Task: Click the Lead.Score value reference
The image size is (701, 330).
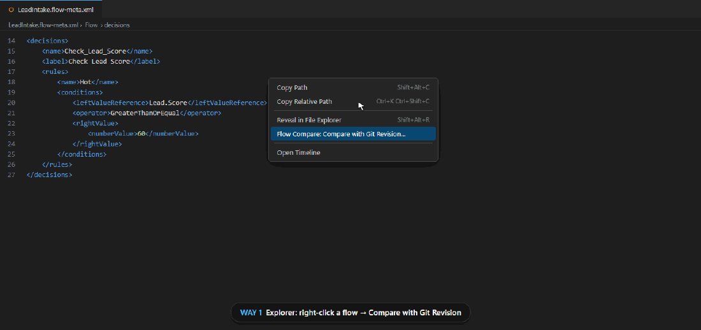Action: [168, 103]
